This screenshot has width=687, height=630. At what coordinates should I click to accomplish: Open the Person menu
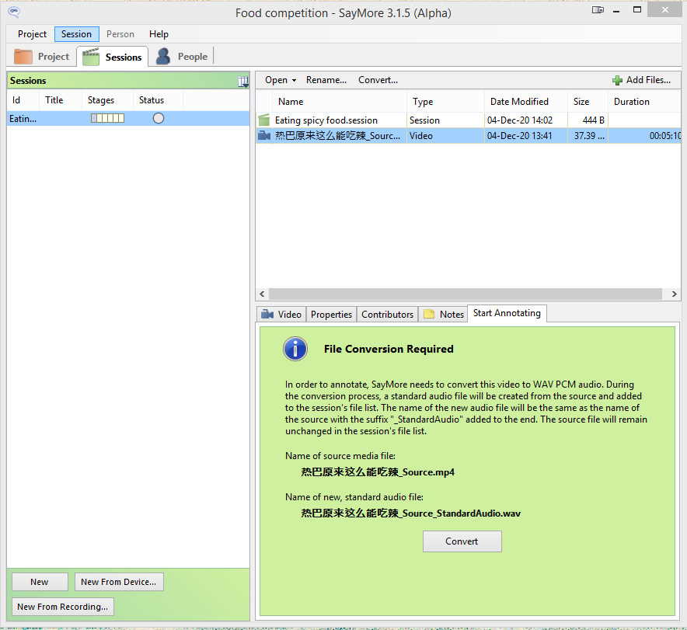coord(120,34)
